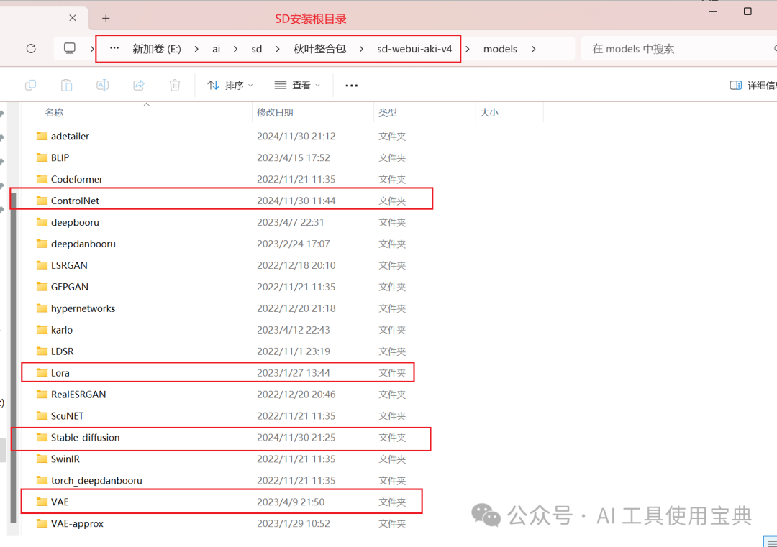Viewport: 777px width, 547px height.
Task: Click date 2024/11/30 21:25 cell
Action: pyautogui.click(x=296, y=438)
